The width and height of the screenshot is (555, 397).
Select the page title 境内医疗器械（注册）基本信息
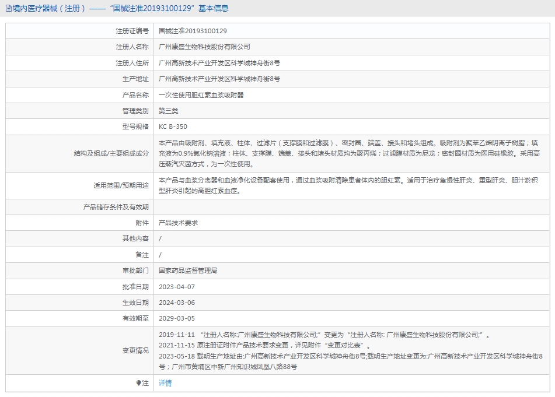(x=120, y=9)
